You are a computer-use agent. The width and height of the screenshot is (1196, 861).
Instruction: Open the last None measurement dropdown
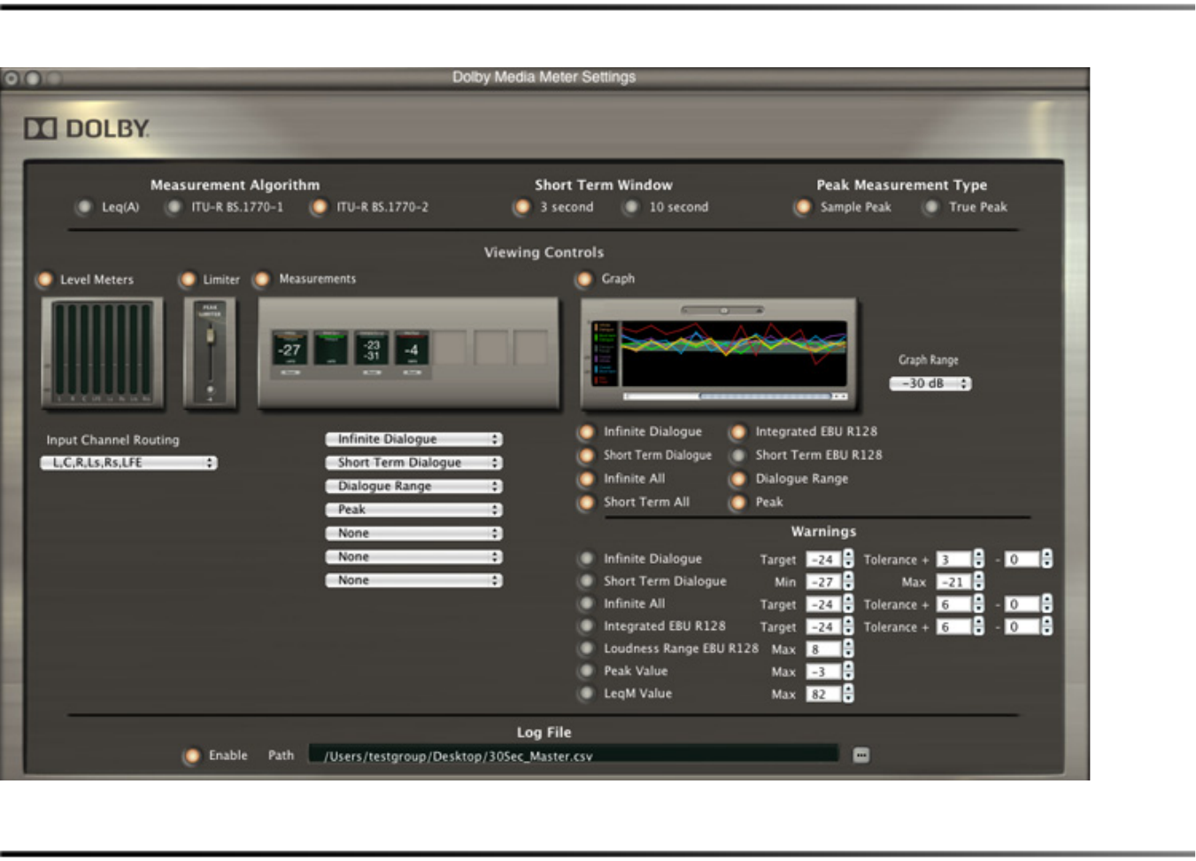pos(413,580)
